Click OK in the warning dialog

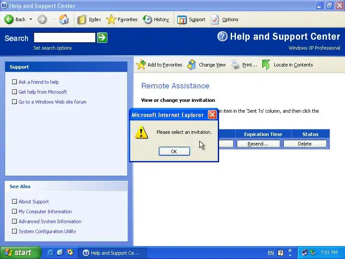[174, 152]
